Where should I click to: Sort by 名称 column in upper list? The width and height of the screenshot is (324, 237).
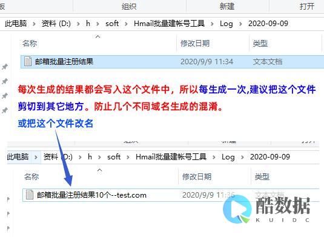click(30, 43)
